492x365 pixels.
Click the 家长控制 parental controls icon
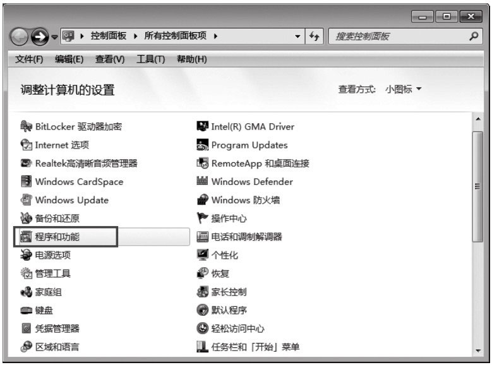202,292
